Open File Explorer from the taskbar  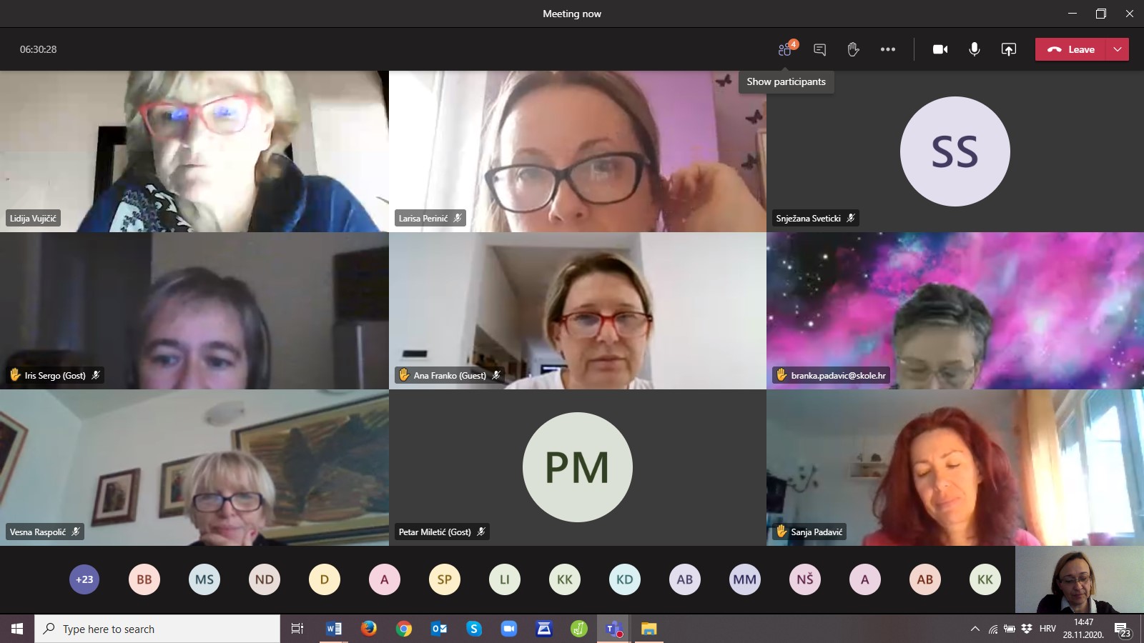(649, 629)
